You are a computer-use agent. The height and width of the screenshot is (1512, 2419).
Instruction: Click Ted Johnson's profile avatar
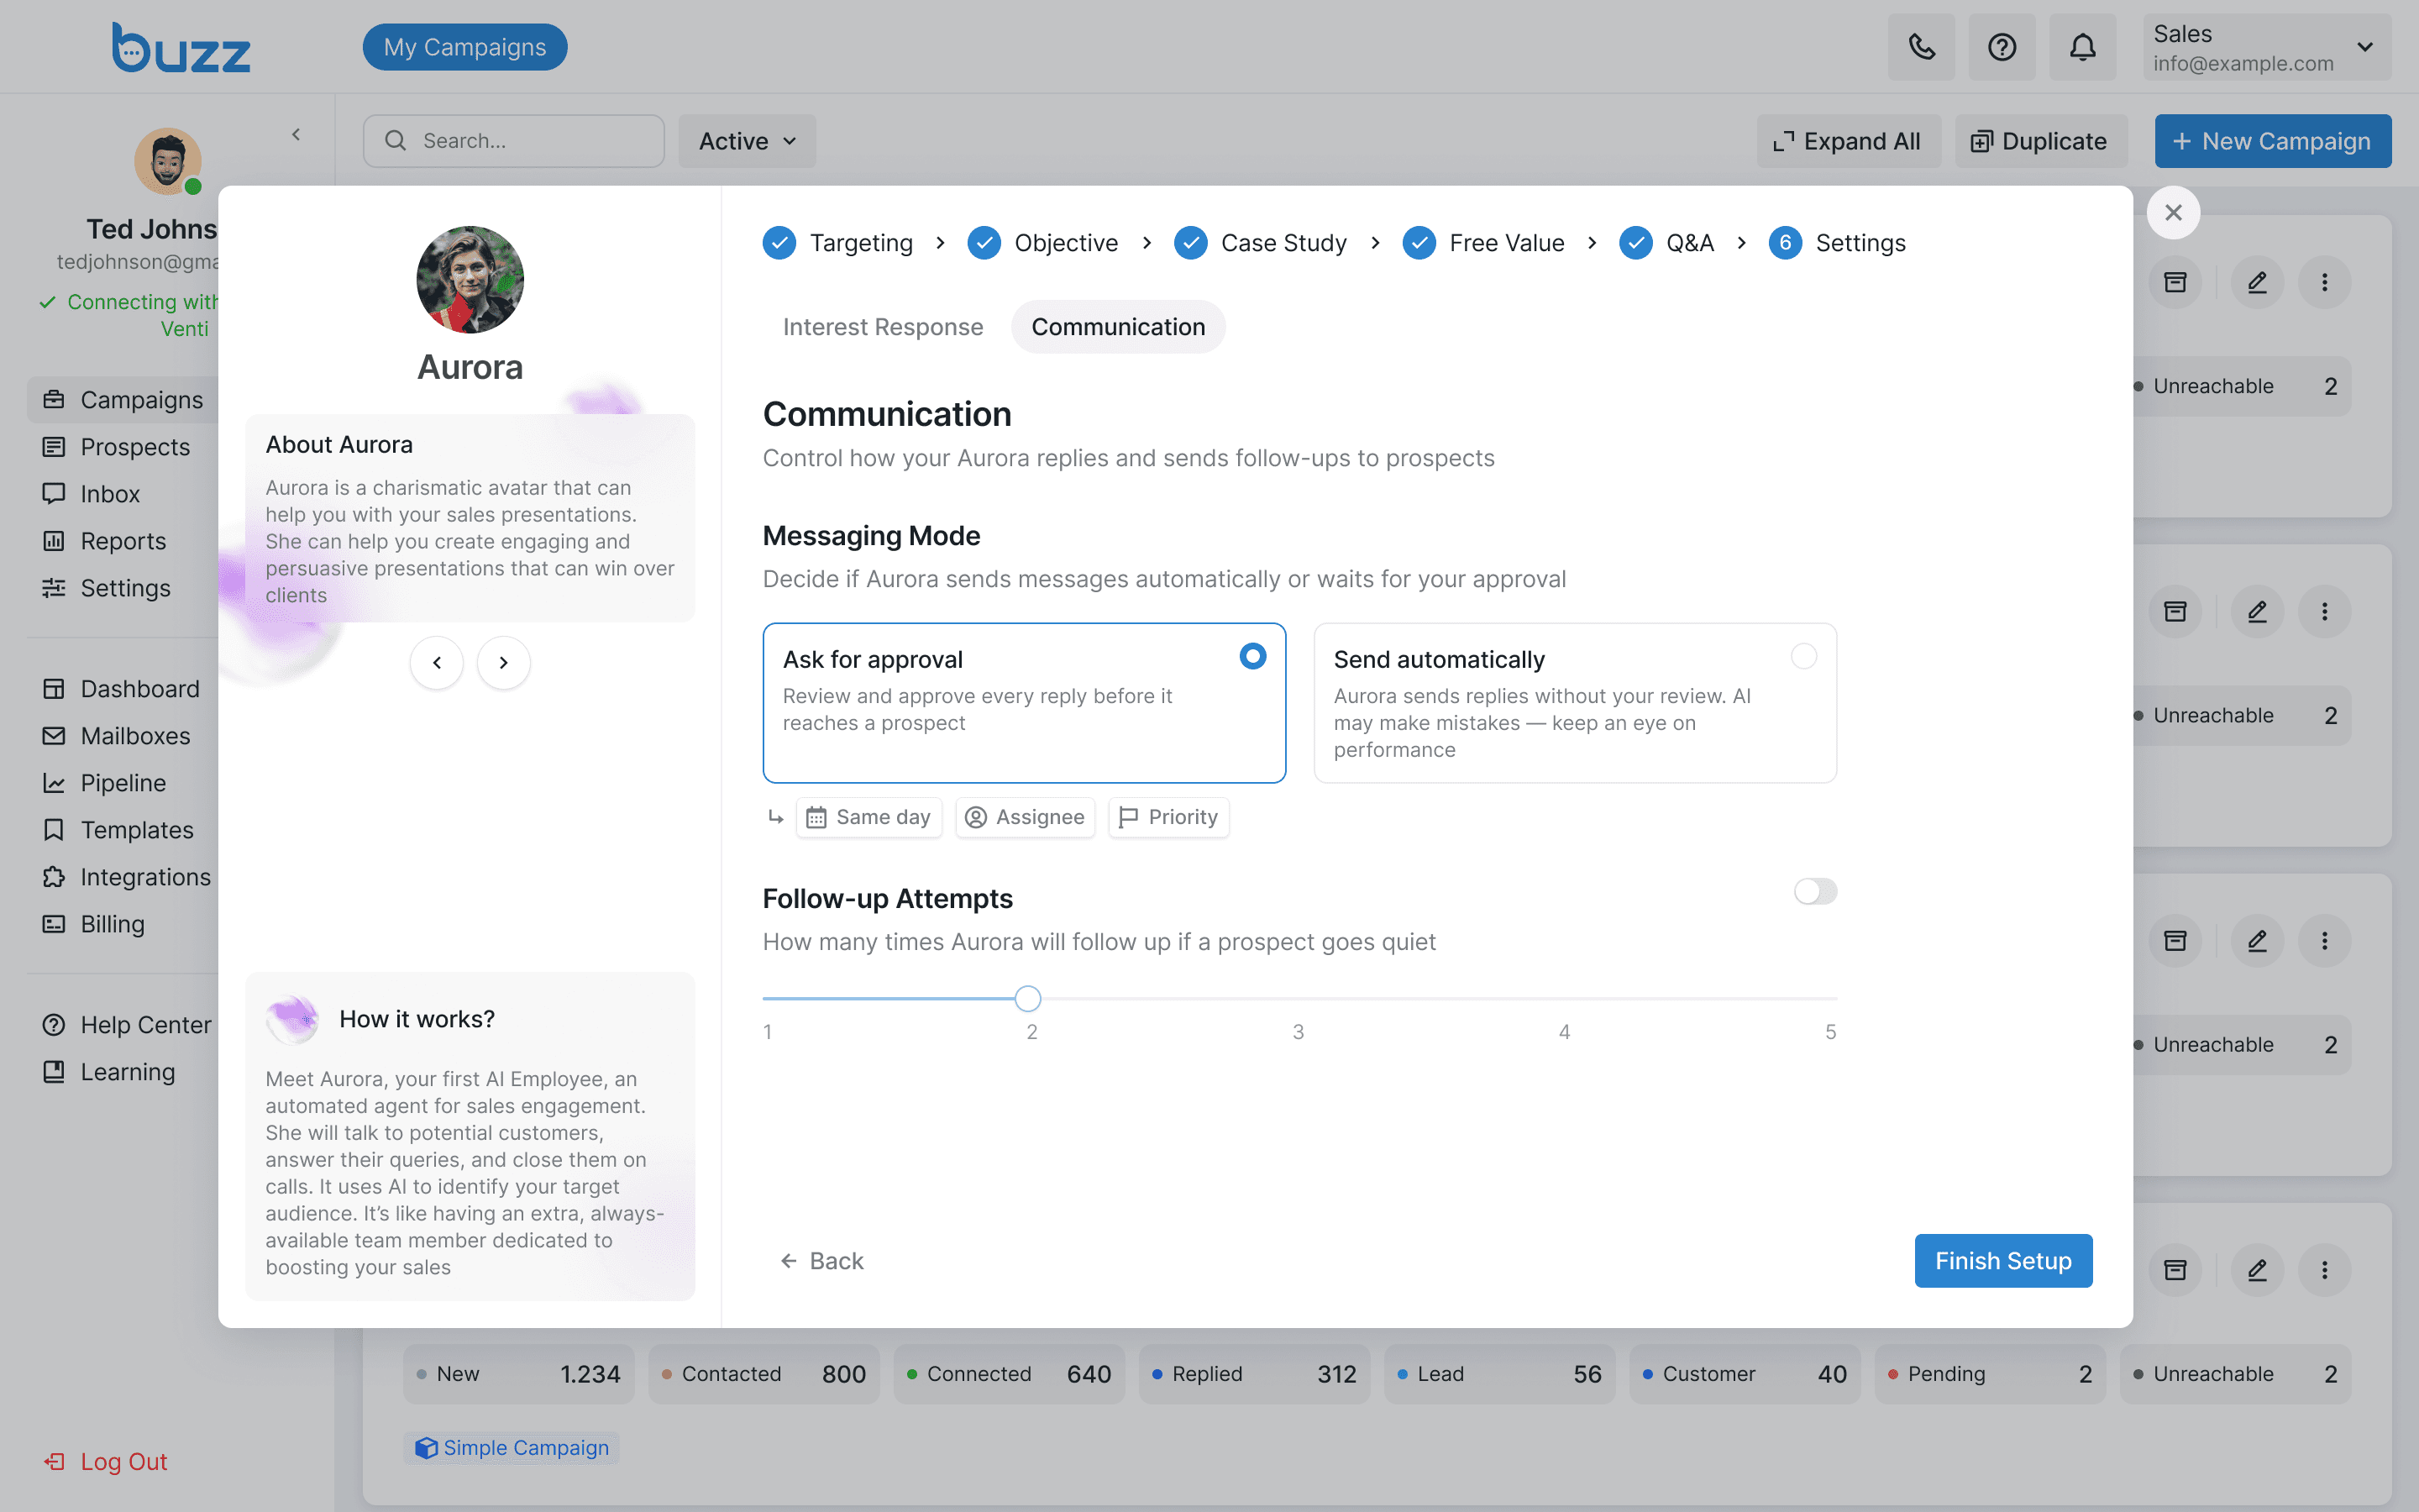pos(168,160)
